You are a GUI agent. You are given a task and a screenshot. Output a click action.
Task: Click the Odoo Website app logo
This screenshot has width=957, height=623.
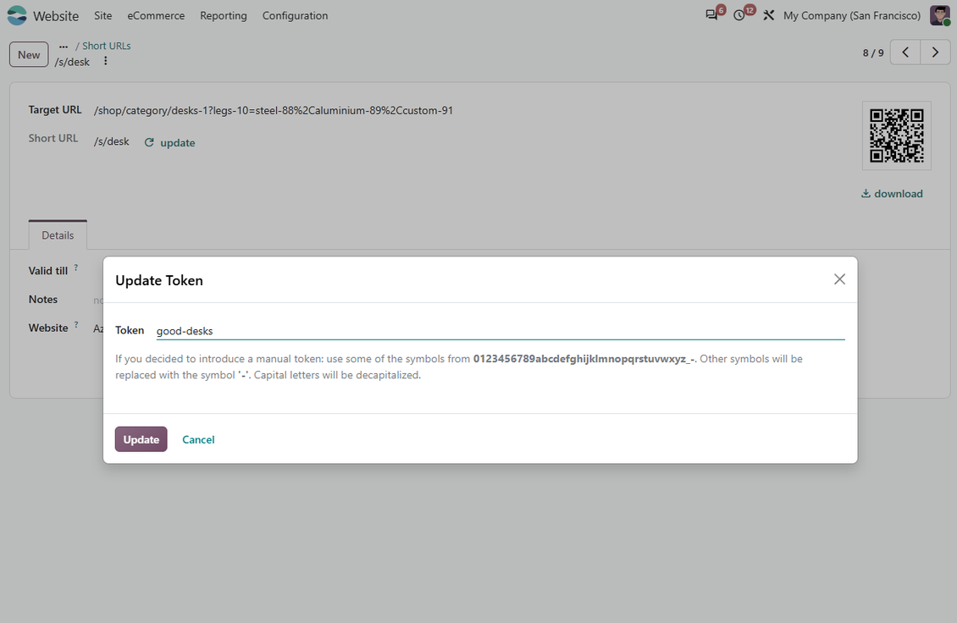click(17, 15)
